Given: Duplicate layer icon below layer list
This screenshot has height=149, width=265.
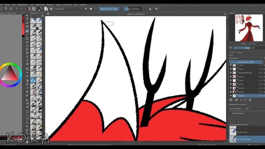Looking at the screenshot, I should pyautogui.click(x=236, y=100).
